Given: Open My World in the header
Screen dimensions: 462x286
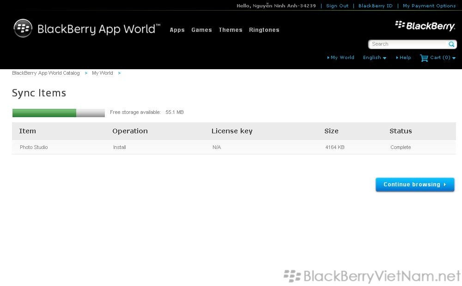Looking at the screenshot, I should tap(340, 57).
